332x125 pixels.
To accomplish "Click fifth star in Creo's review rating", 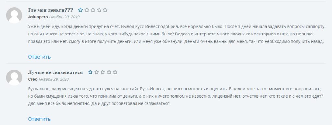I will (x=115, y=72).
